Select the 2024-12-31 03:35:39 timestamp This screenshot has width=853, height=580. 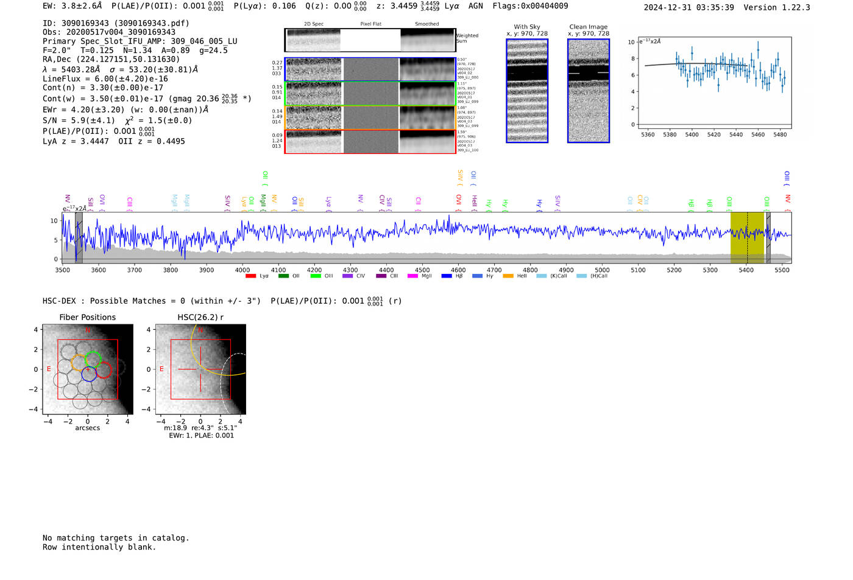(x=689, y=7)
